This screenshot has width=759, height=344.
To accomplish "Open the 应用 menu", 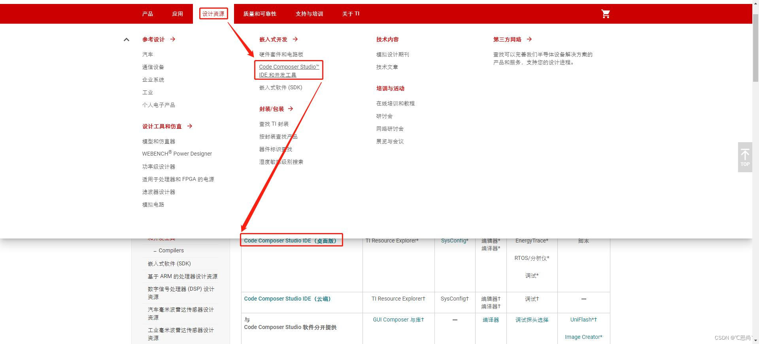I will pos(177,14).
